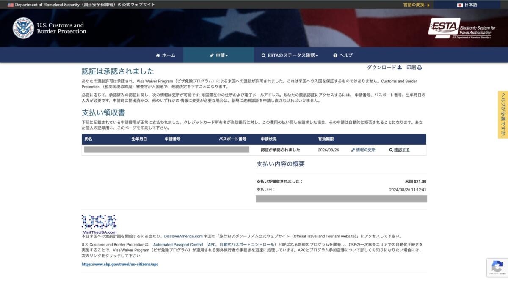Click the pencil icon for 情報の更新
The width and height of the screenshot is (508, 281).
353,150
